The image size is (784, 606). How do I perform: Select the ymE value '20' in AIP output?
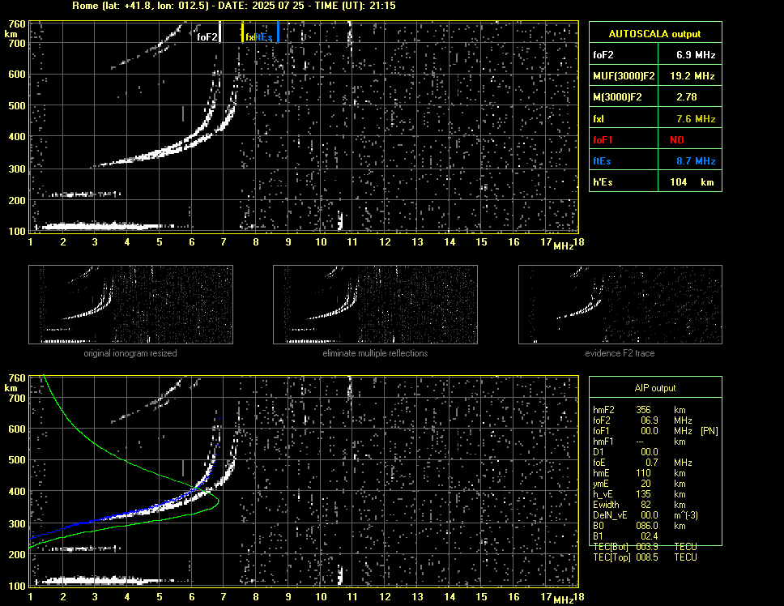[646, 484]
